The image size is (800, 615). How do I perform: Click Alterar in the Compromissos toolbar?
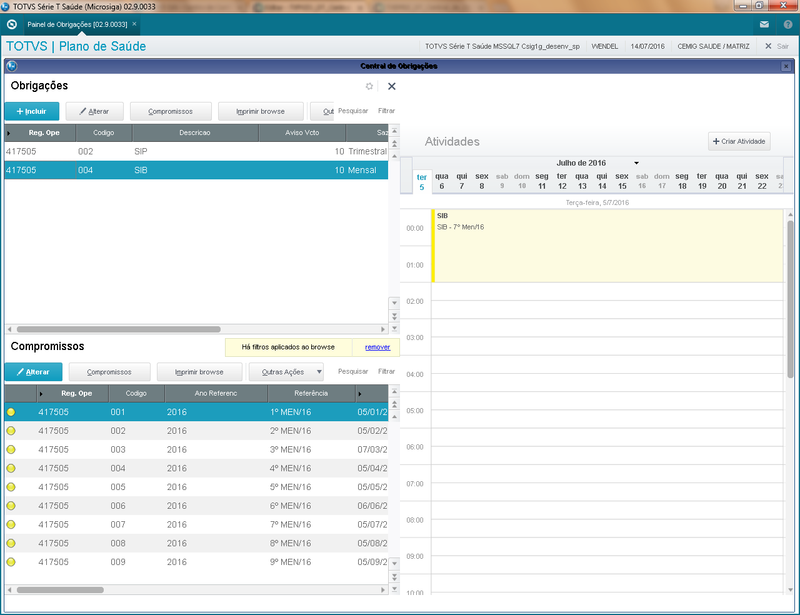[33, 372]
